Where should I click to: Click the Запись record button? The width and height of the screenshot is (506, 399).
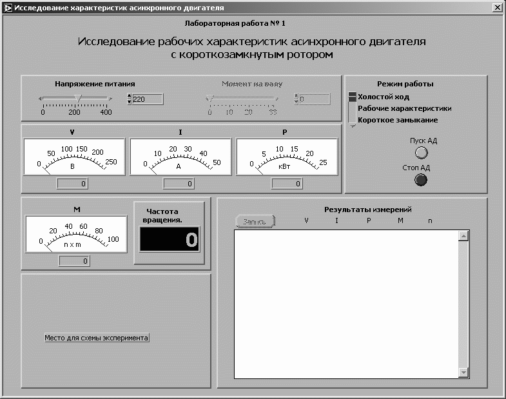pyautogui.click(x=255, y=222)
